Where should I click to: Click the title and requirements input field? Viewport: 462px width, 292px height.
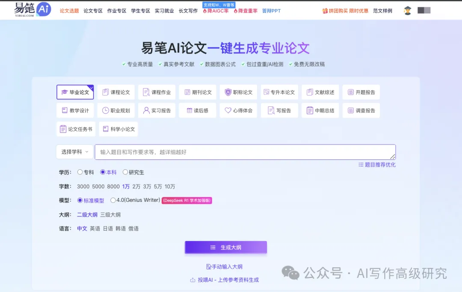click(245, 152)
